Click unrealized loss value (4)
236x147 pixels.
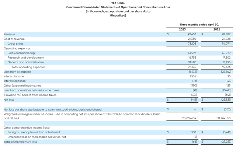195,137
